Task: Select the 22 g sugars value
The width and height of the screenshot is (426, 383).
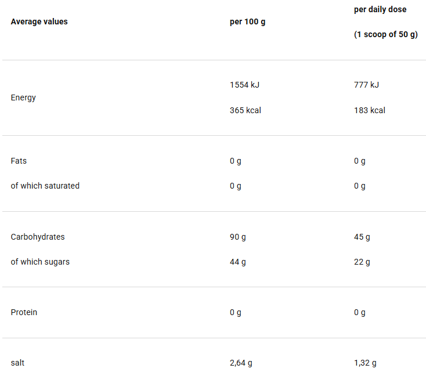Action: 362,262
